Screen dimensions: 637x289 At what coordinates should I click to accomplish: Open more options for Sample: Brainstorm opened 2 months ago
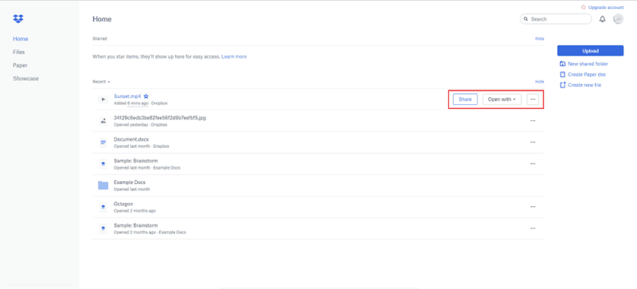pos(533,228)
